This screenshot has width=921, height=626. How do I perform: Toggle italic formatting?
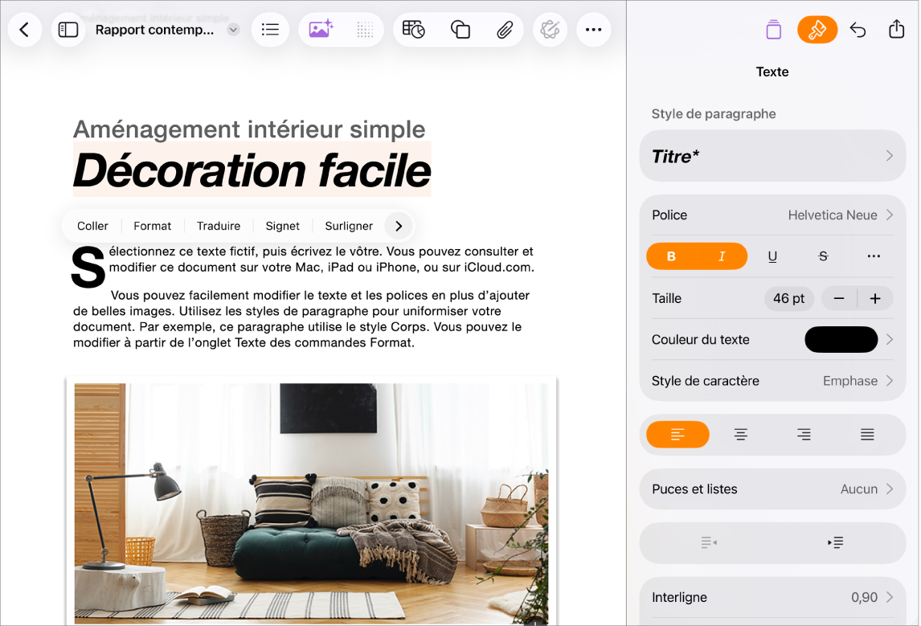coord(722,256)
